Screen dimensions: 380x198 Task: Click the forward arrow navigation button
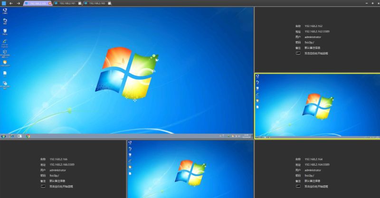coord(18,3)
